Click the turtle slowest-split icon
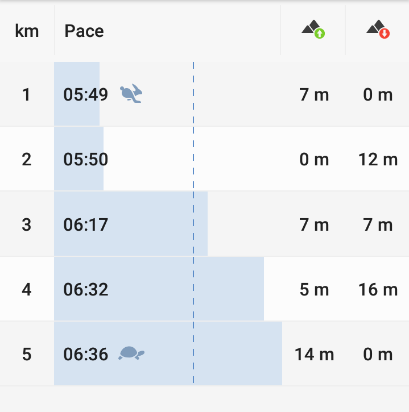 tap(131, 353)
